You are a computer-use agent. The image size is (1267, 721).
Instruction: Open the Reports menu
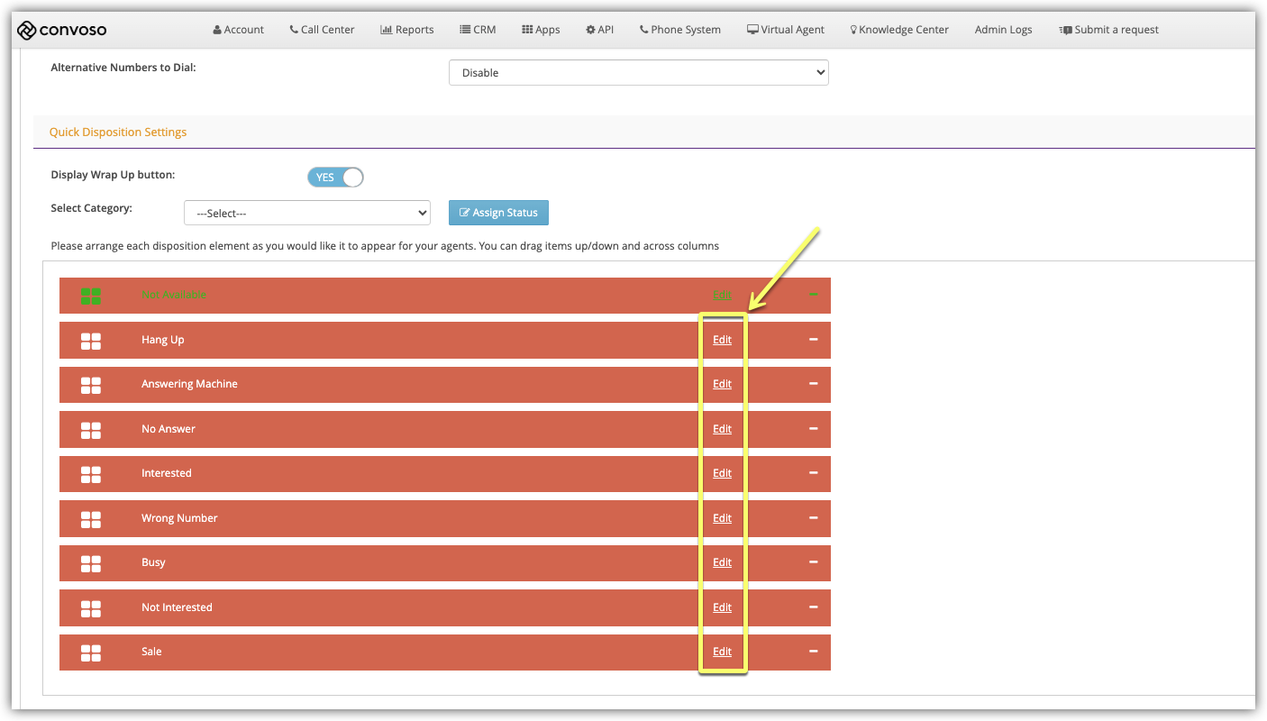click(407, 30)
